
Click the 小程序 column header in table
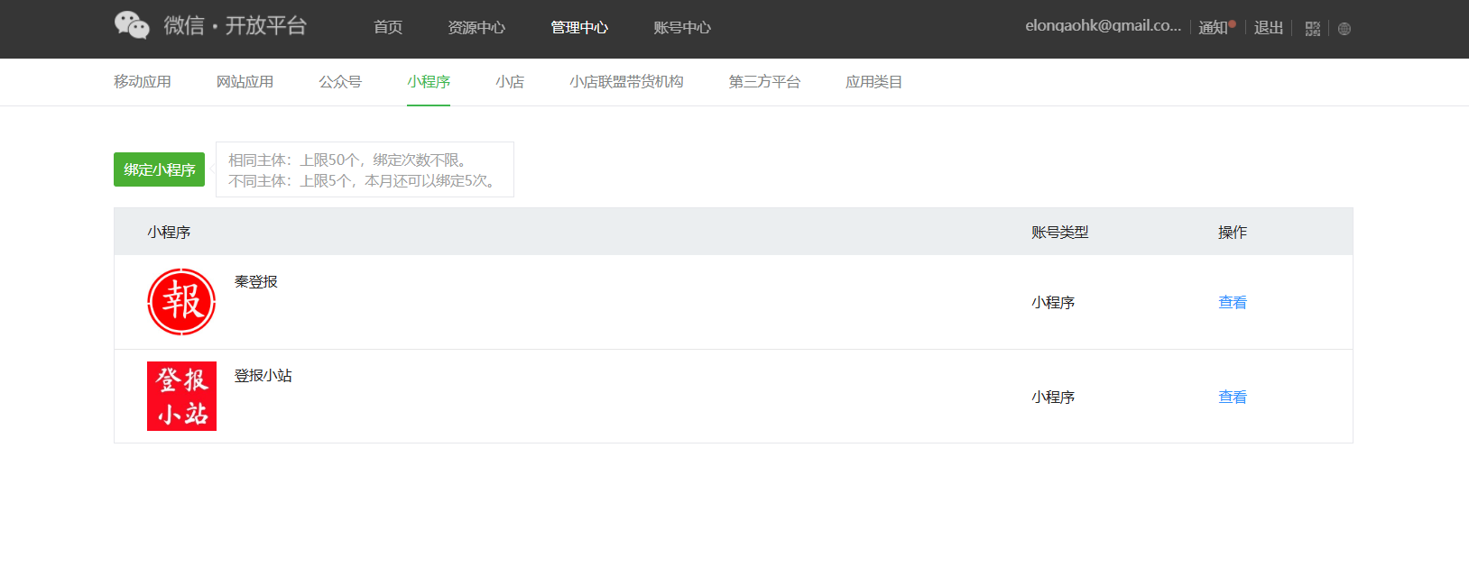tap(169, 233)
